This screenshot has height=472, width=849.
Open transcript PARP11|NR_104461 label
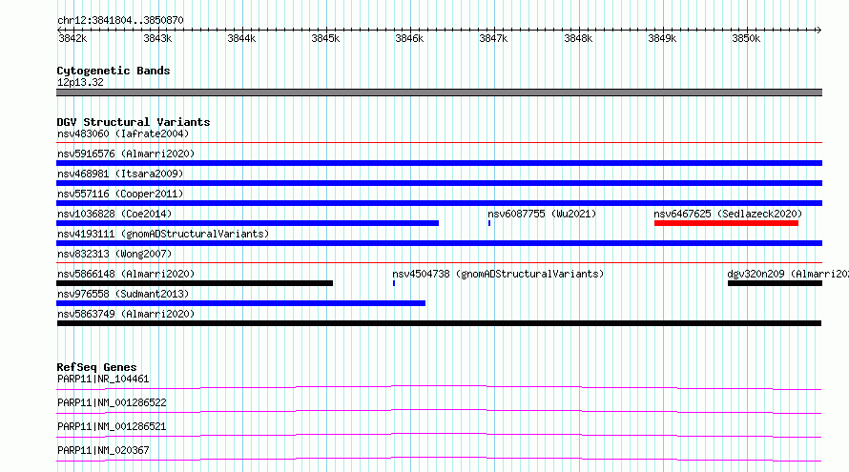(103, 379)
